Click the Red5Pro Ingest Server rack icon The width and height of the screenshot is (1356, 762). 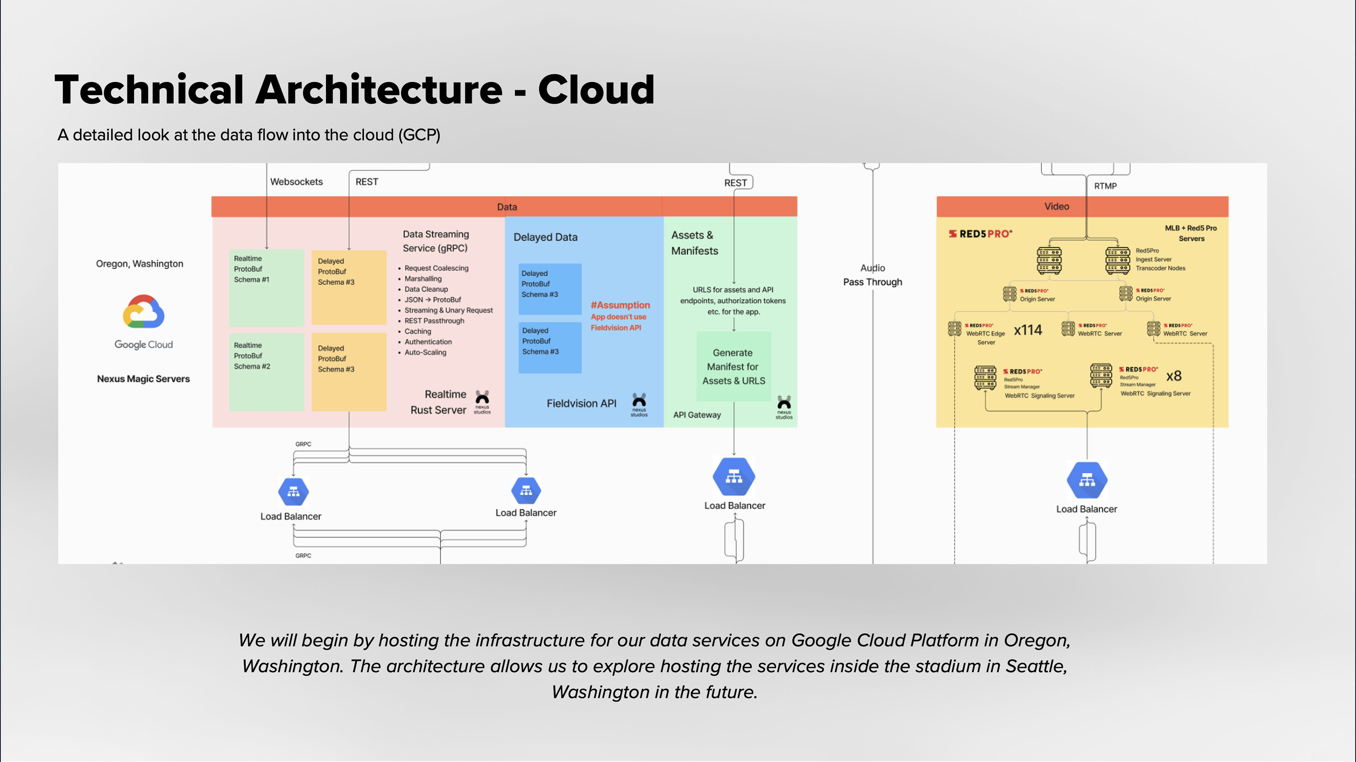pos(1117,260)
